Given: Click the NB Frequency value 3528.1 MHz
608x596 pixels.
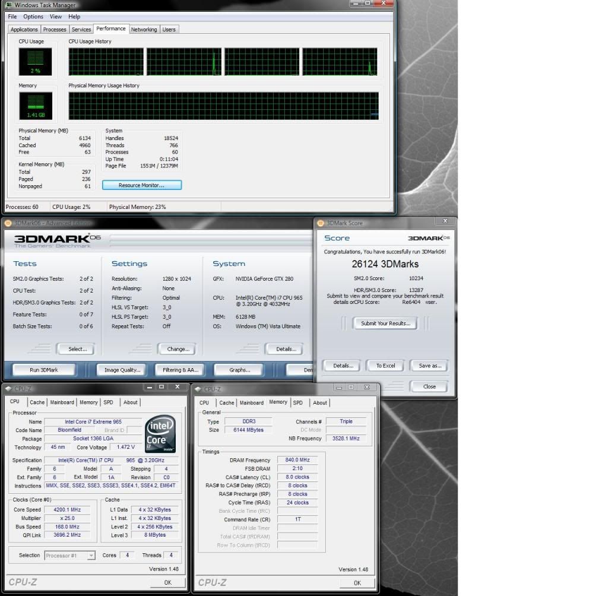Looking at the screenshot, I should (x=346, y=439).
